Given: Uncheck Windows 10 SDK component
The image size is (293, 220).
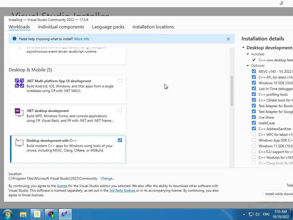Looking at the screenshot, I should click(254, 83).
